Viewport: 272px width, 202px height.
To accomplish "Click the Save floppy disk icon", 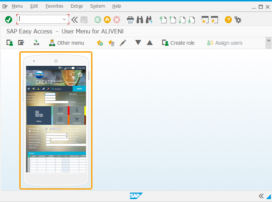I will tap(84, 20).
